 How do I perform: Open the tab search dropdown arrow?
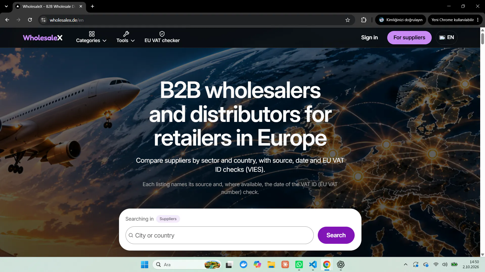click(6, 6)
